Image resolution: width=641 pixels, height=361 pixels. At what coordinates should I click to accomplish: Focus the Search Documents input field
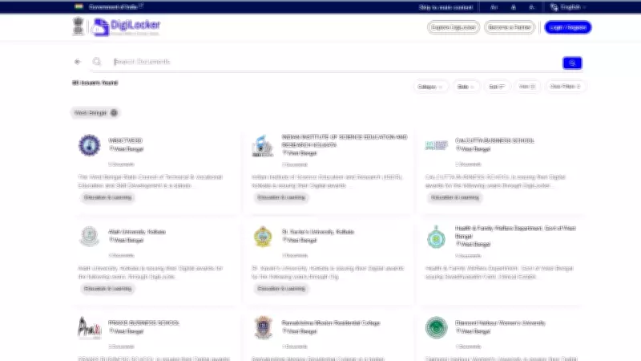tap(336, 62)
